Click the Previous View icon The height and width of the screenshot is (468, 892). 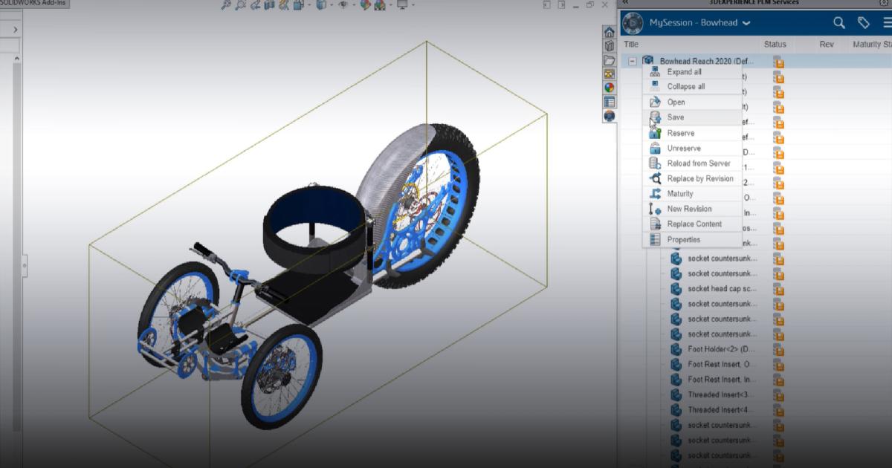coord(255,4)
